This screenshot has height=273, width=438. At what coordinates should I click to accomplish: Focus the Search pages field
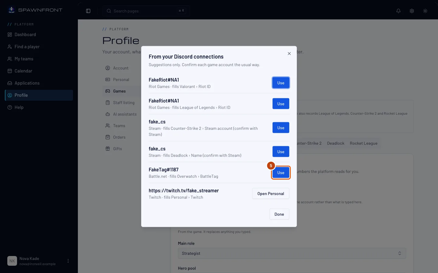[146, 11]
